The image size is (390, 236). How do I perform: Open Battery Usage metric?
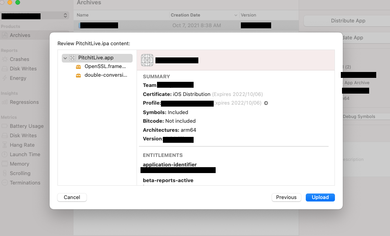pos(27,126)
